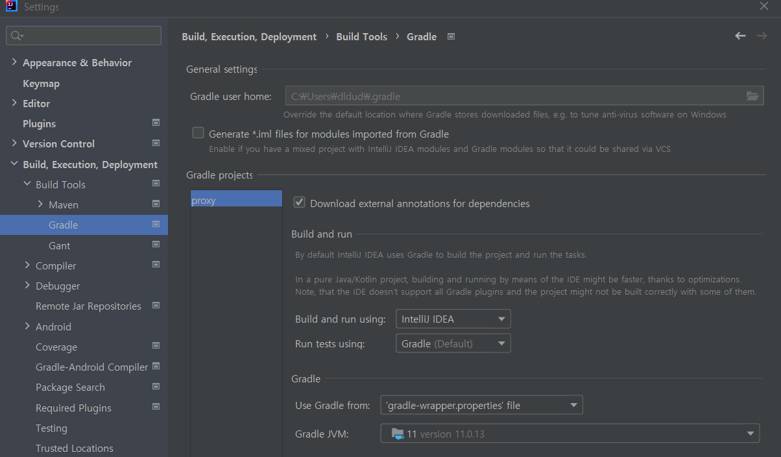781x457 pixels.
Task: Click the project icon next to Gradle breadcrumb
Action: coord(451,36)
